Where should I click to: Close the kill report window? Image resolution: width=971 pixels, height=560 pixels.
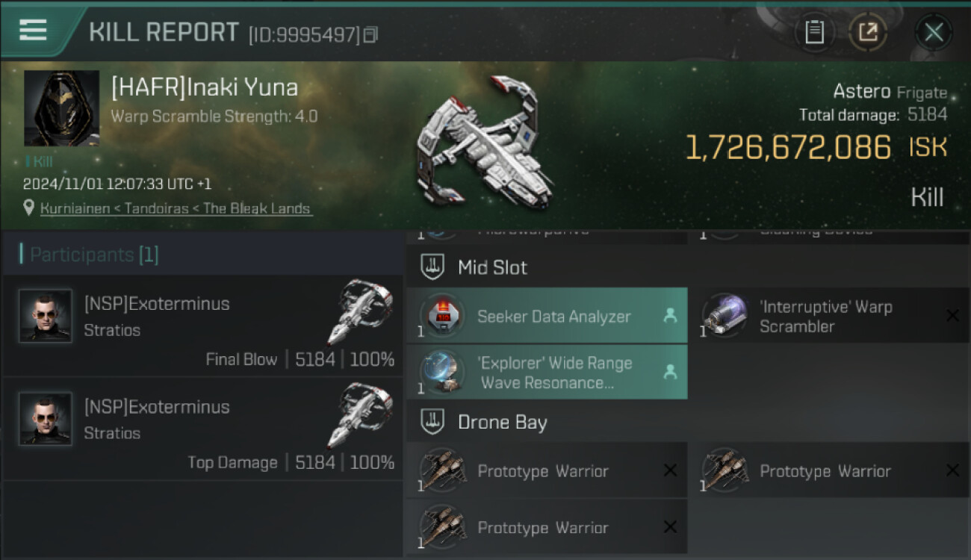pyautogui.click(x=934, y=32)
